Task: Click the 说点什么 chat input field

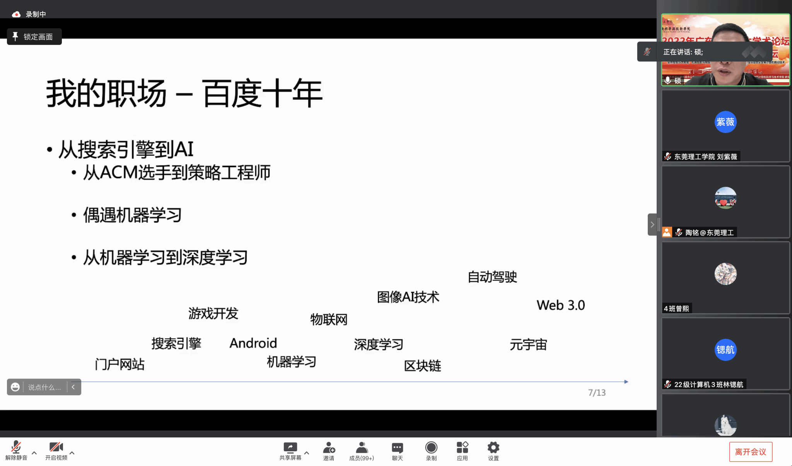Action: [x=44, y=387]
